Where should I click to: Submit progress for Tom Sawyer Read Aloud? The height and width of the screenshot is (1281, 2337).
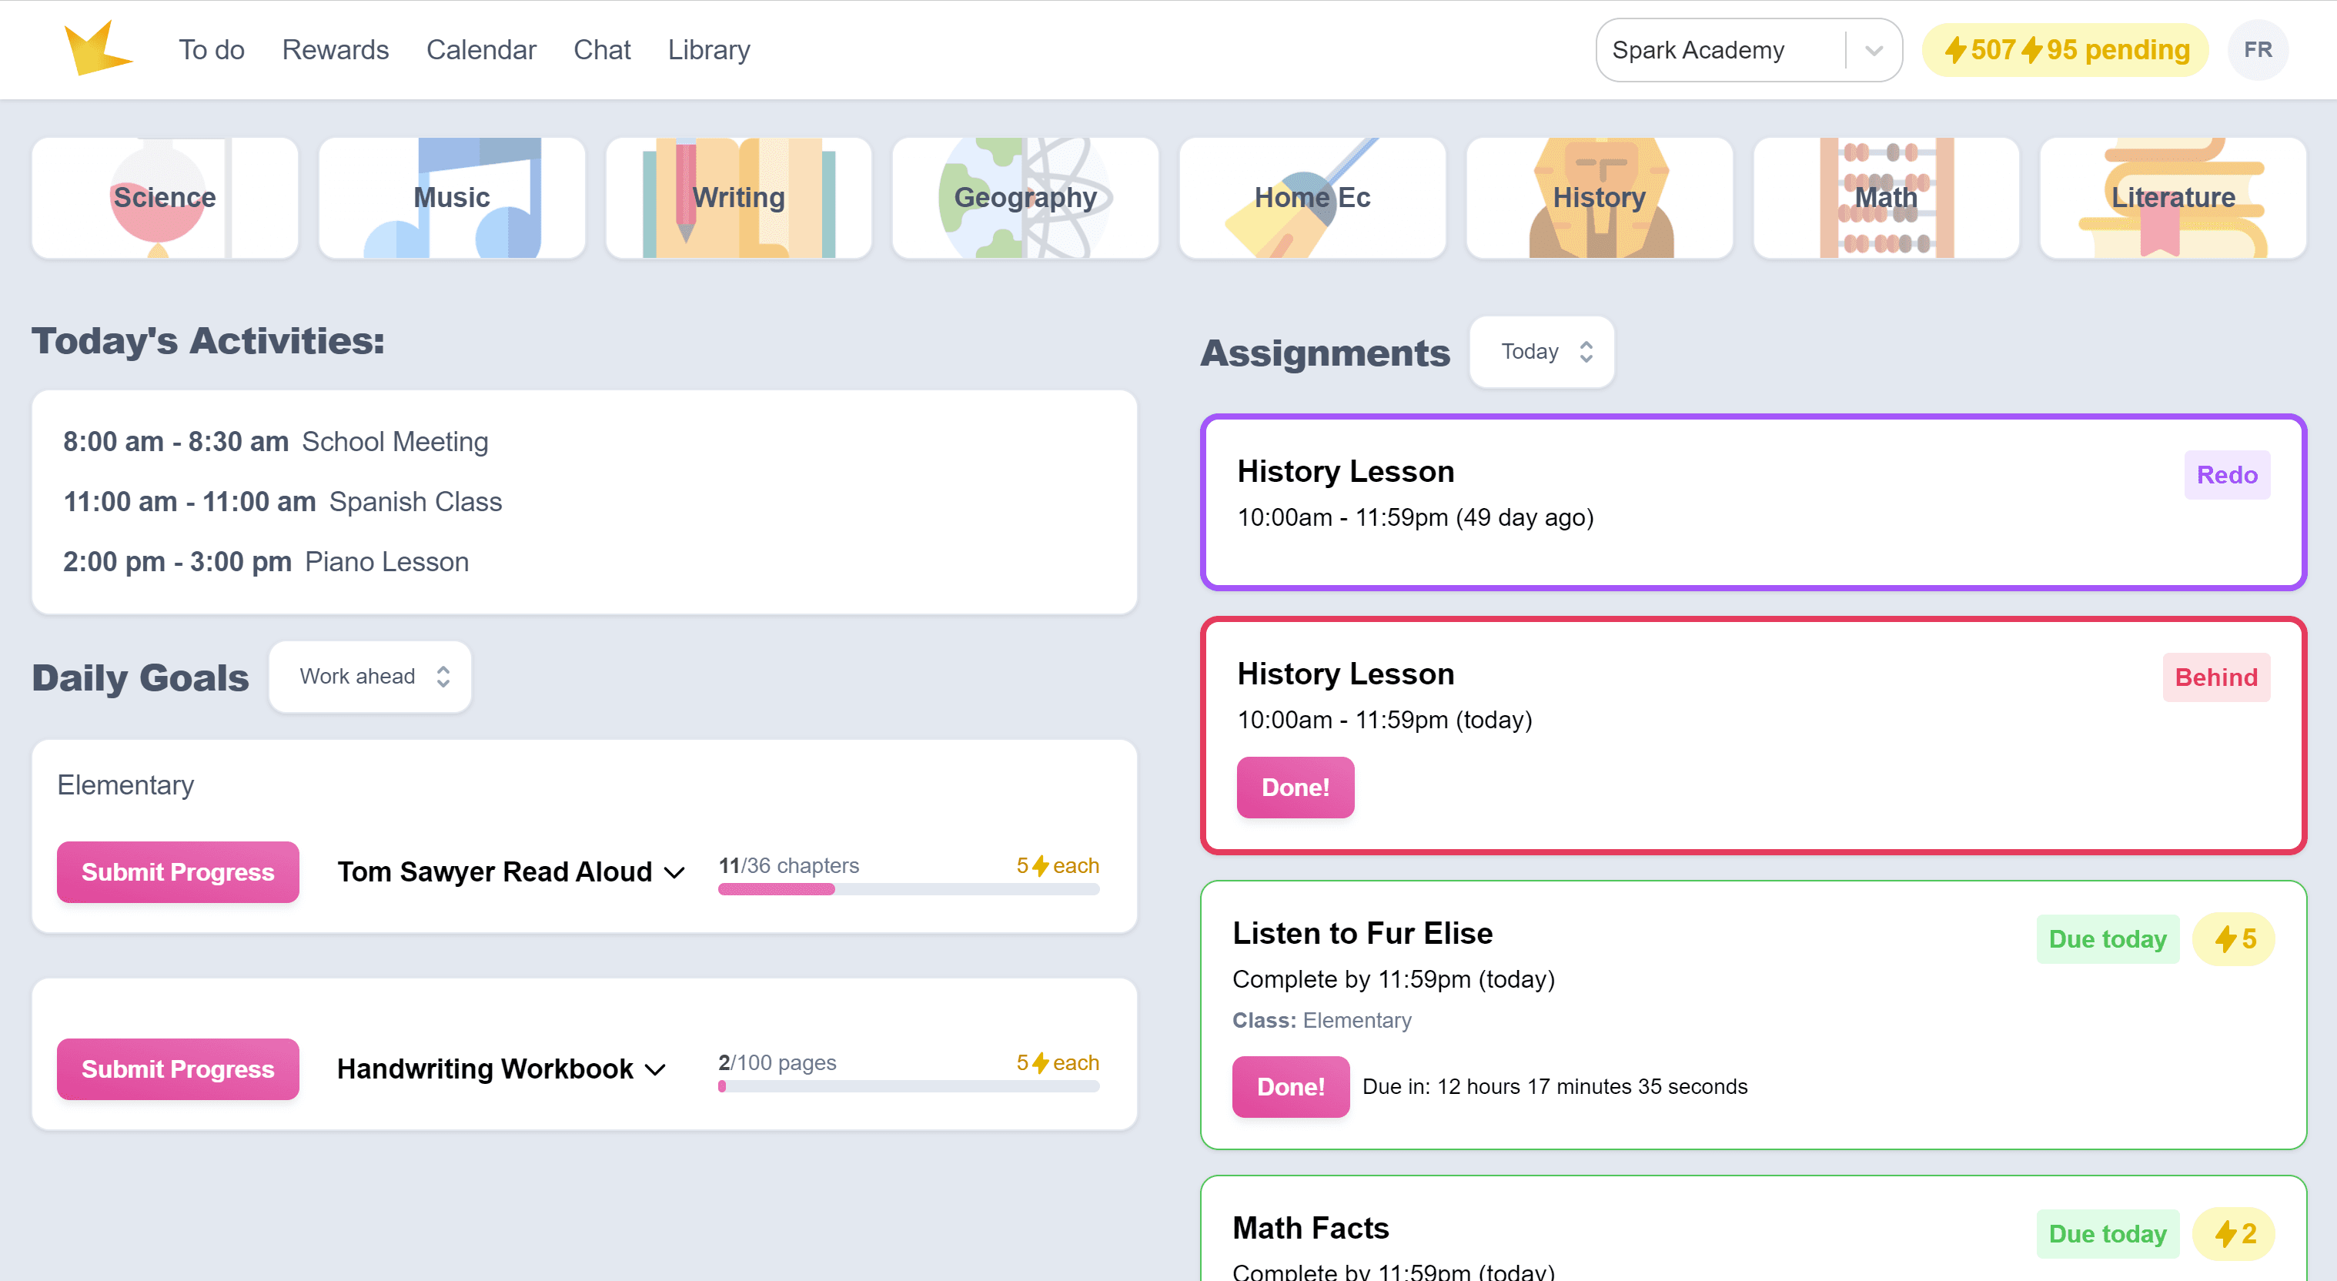[178, 872]
